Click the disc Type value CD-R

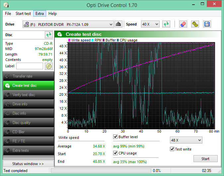[x=48, y=43]
